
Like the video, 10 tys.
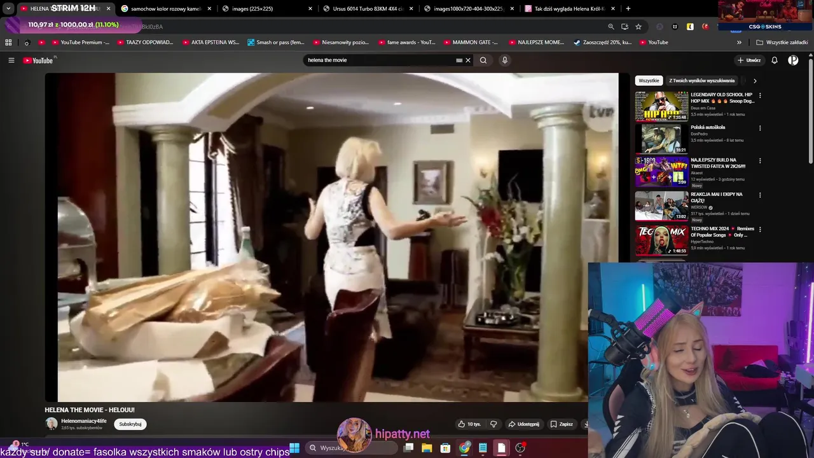469,424
